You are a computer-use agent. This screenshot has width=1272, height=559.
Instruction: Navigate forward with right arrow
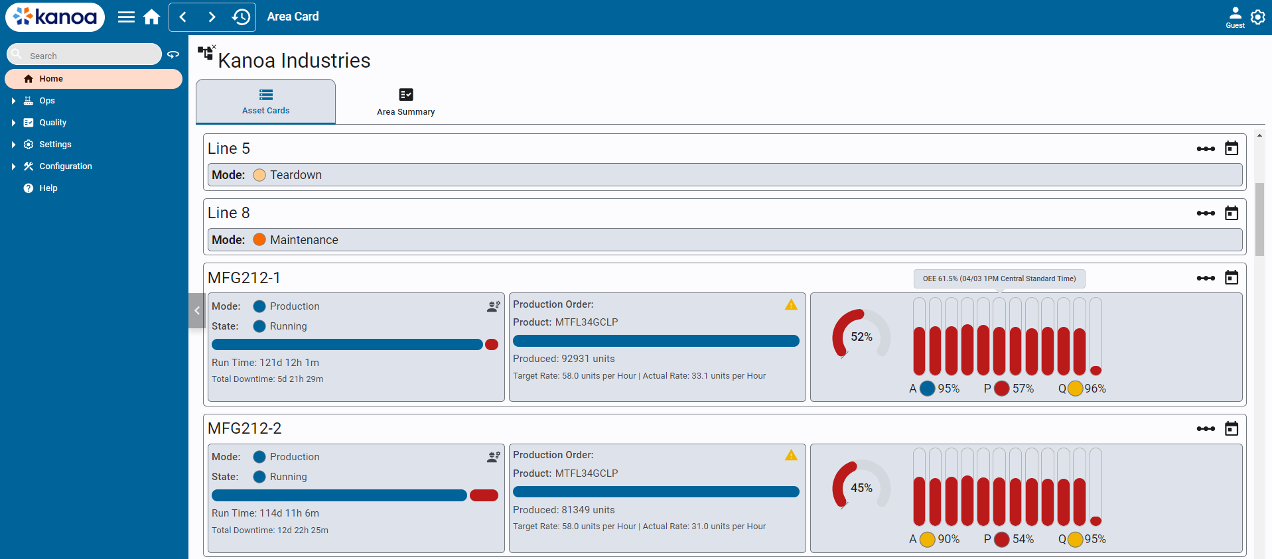212,17
